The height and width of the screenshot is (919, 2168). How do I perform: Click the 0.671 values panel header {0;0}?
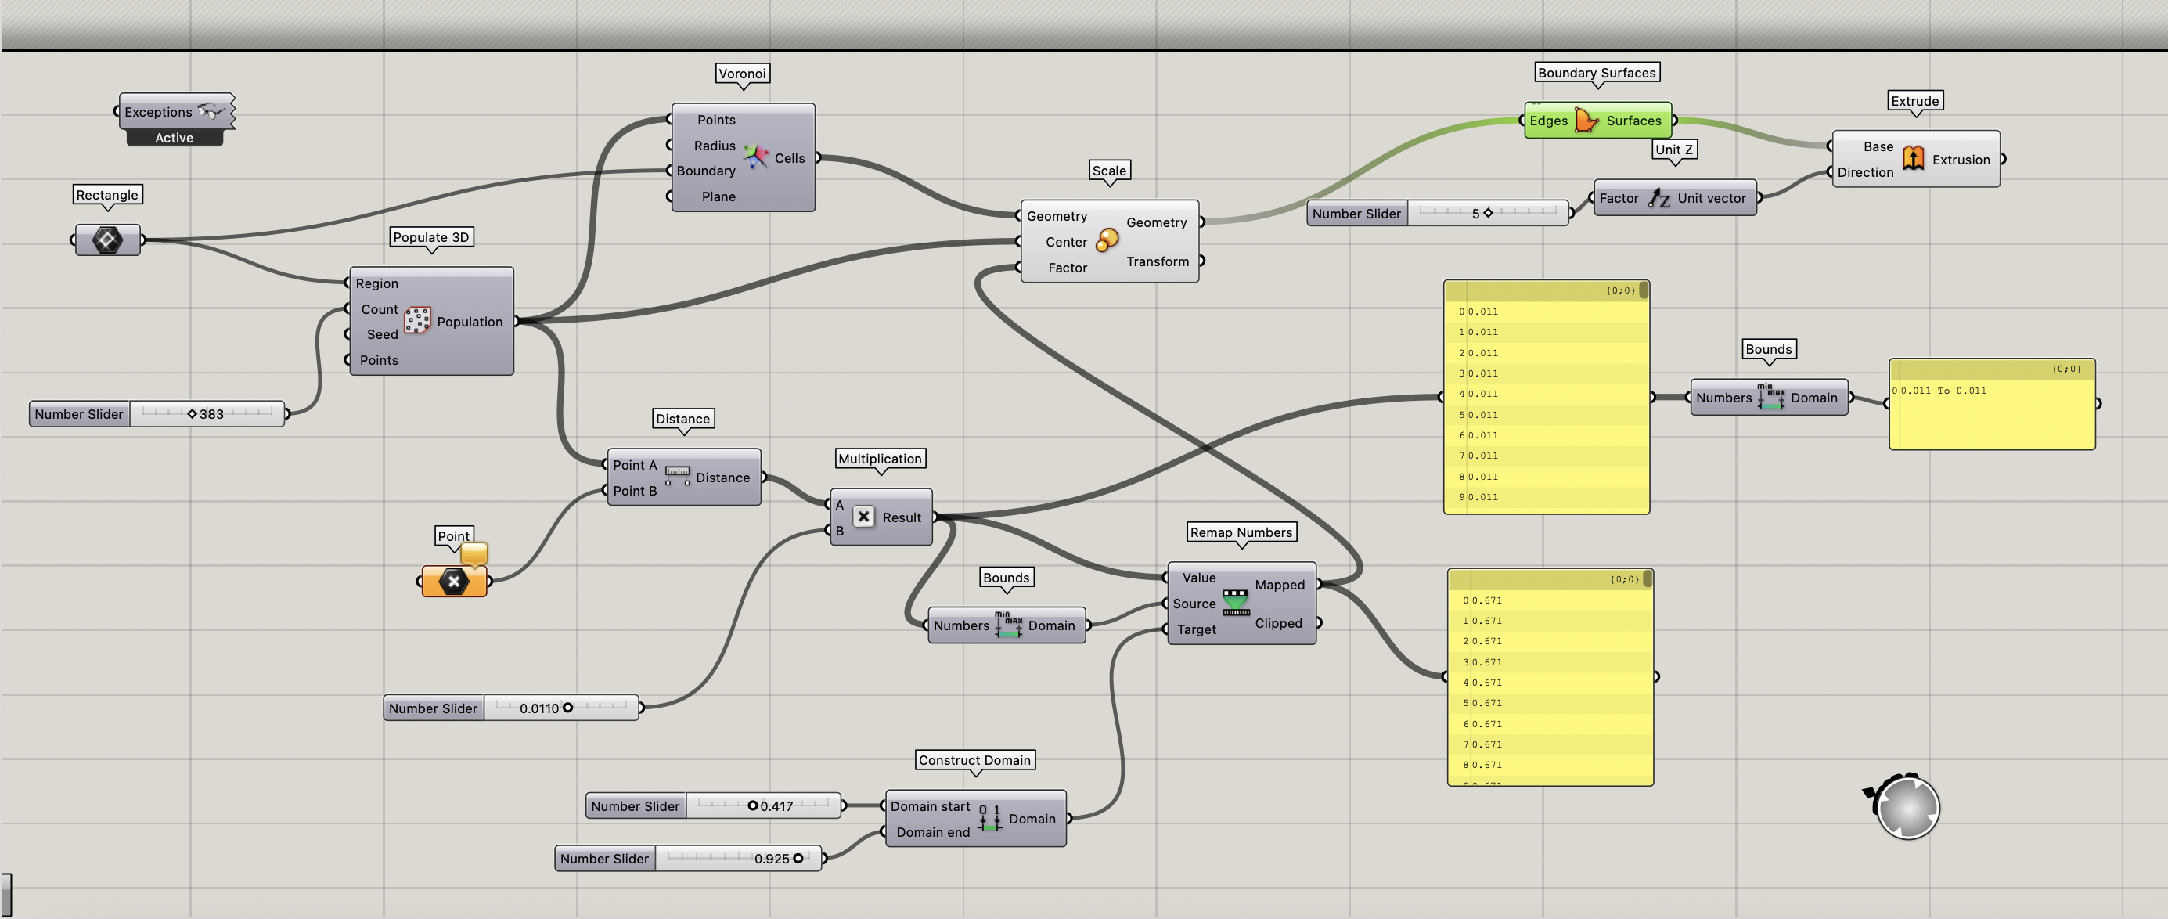click(1624, 579)
